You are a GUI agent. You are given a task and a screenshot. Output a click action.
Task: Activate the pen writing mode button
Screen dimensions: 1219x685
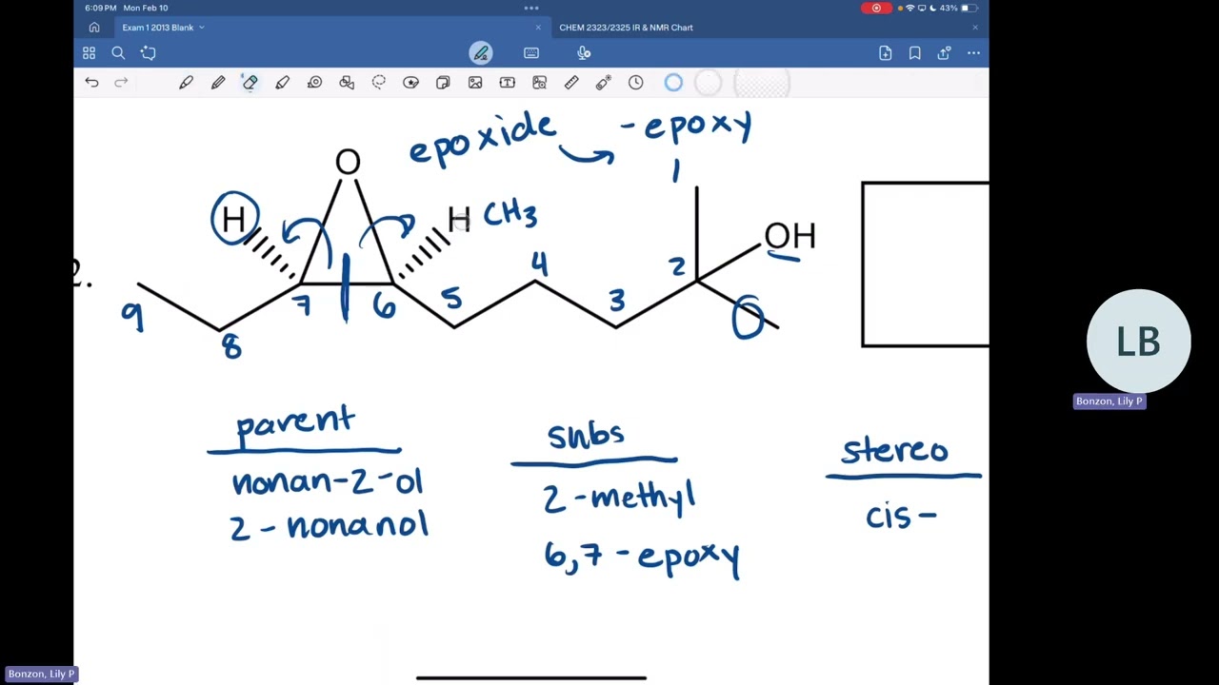[481, 53]
